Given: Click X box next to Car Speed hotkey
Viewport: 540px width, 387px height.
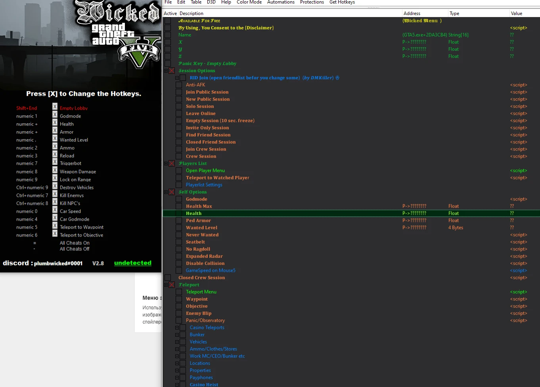Looking at the screenshot, I should pos(55,210).
